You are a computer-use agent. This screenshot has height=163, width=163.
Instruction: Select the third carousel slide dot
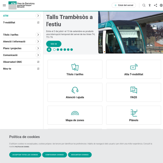coord(61,50)
